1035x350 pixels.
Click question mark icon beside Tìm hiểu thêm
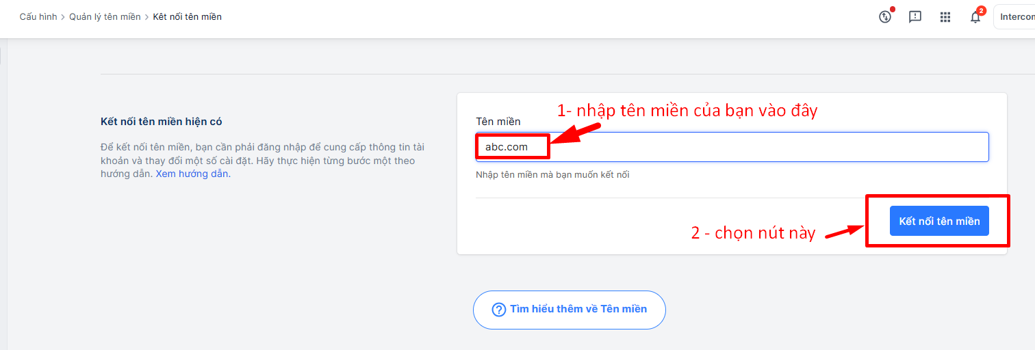pos(499,310)
